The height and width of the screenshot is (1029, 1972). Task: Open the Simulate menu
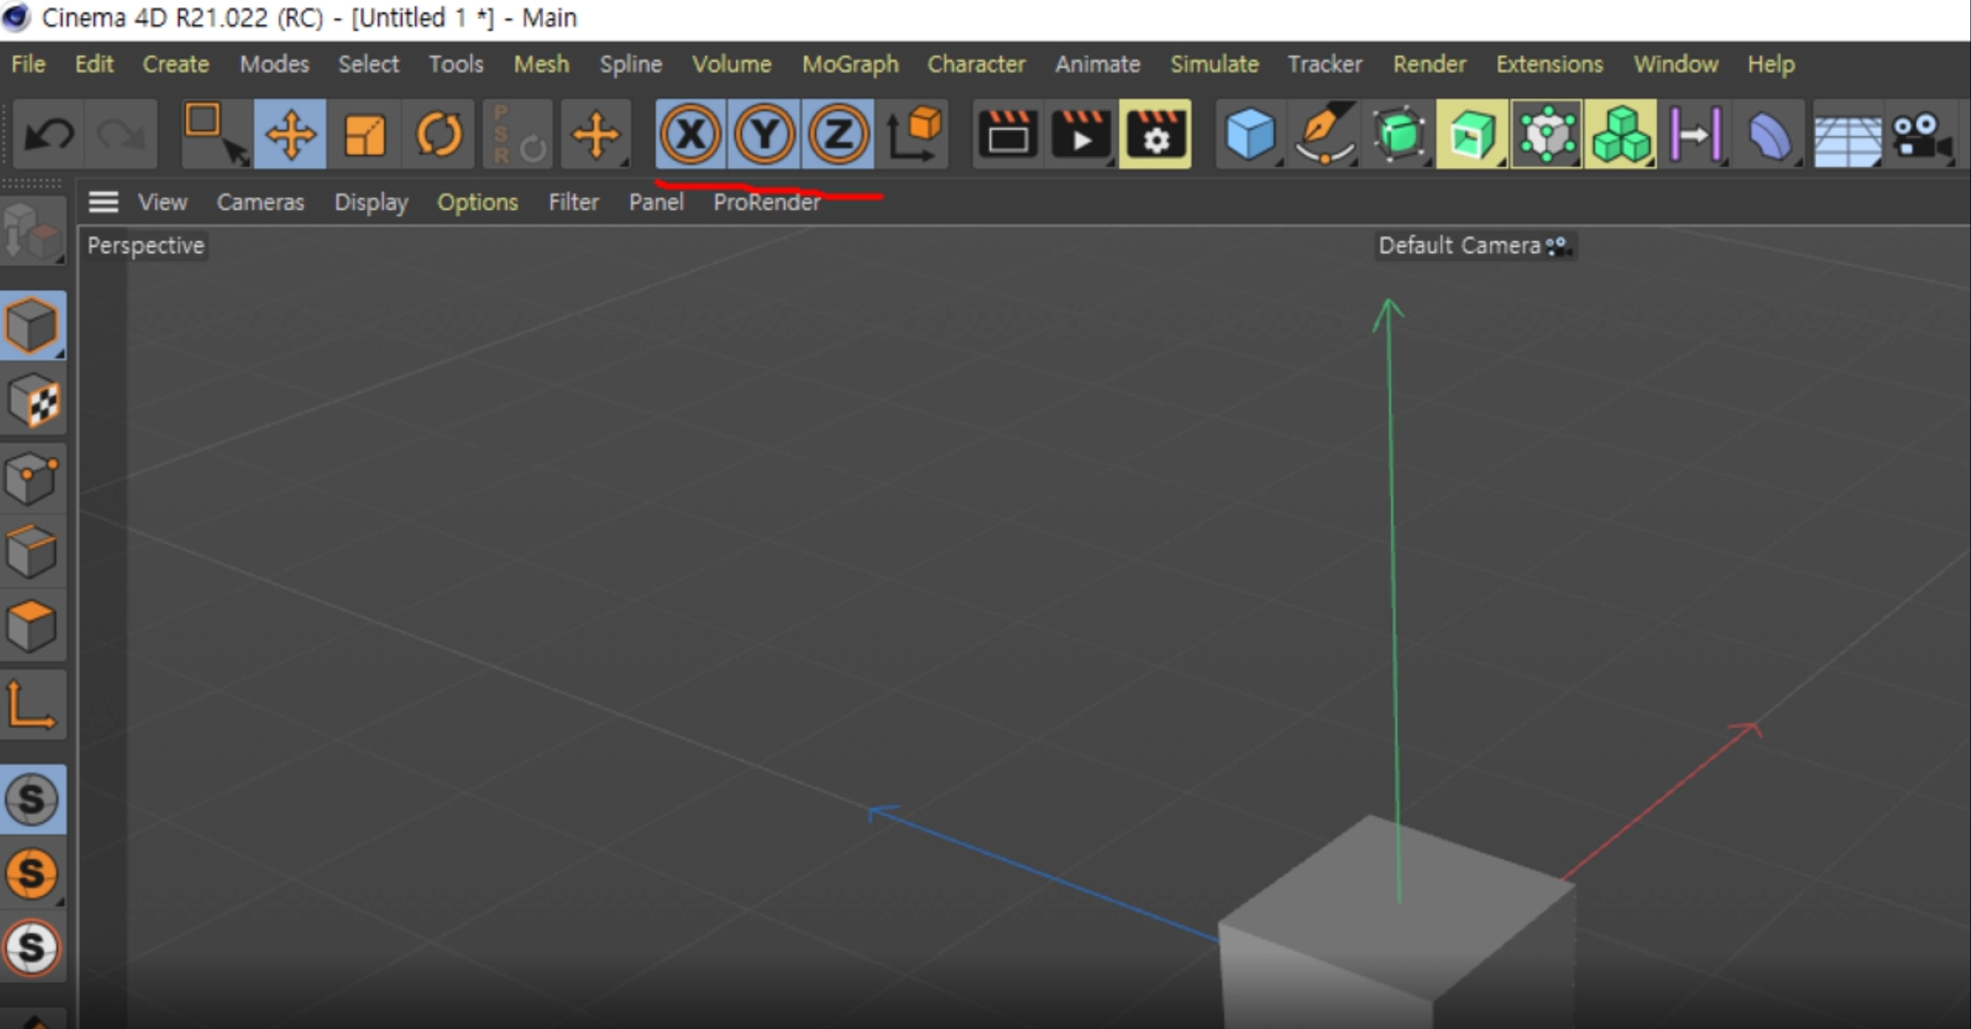point(1214,64)
